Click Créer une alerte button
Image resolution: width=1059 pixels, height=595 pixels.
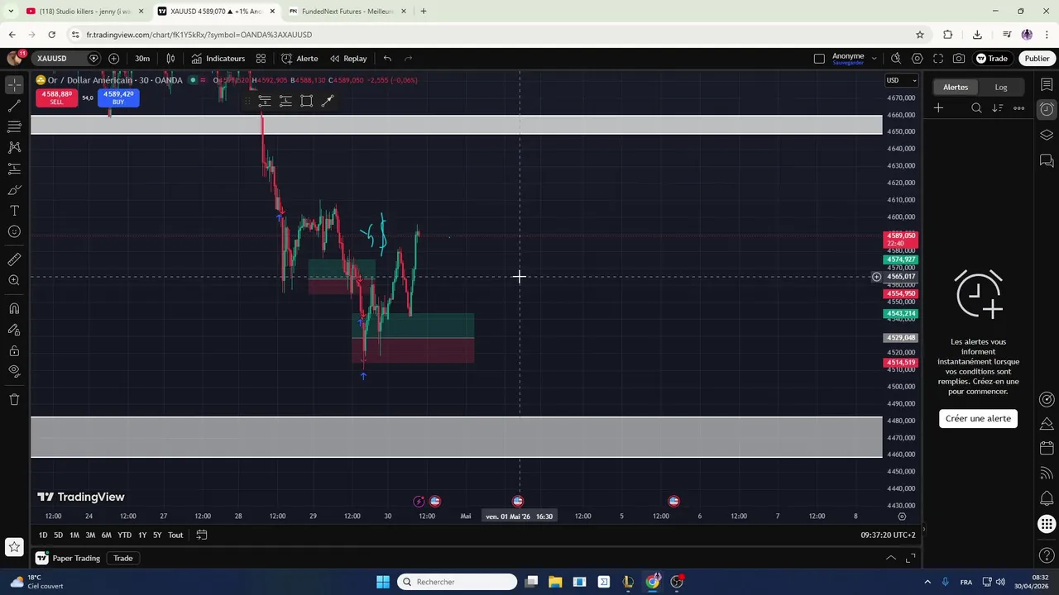tap(978, 418)
